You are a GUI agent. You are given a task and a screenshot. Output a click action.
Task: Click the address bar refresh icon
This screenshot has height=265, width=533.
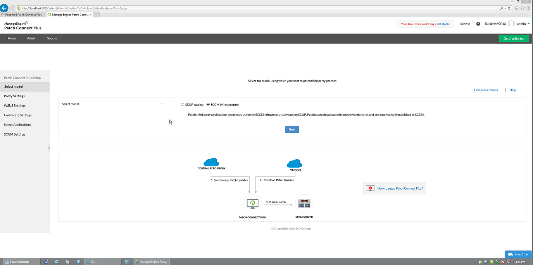point(509,8)
